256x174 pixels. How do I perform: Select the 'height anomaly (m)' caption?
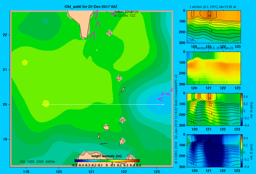pyautogui.click(x=106, y=156)
